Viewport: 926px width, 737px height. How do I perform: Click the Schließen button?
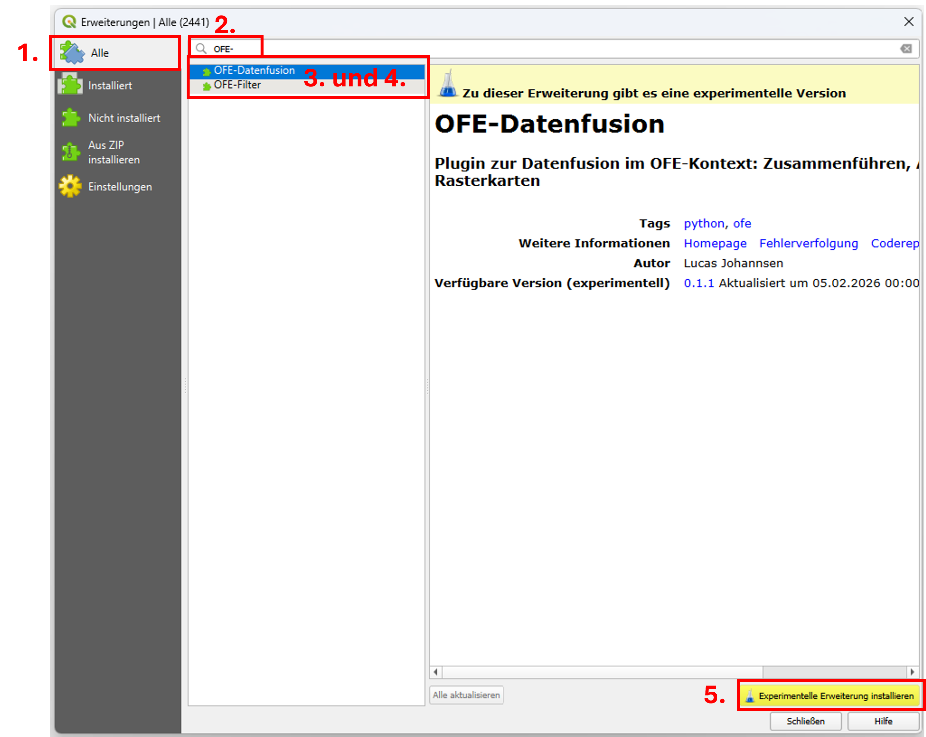(805, 721)
